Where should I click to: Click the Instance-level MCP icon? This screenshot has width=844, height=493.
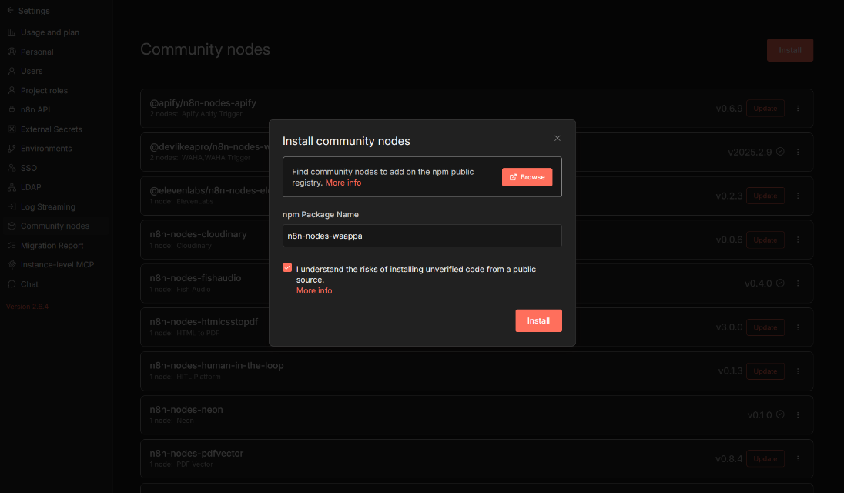(12, 265)
